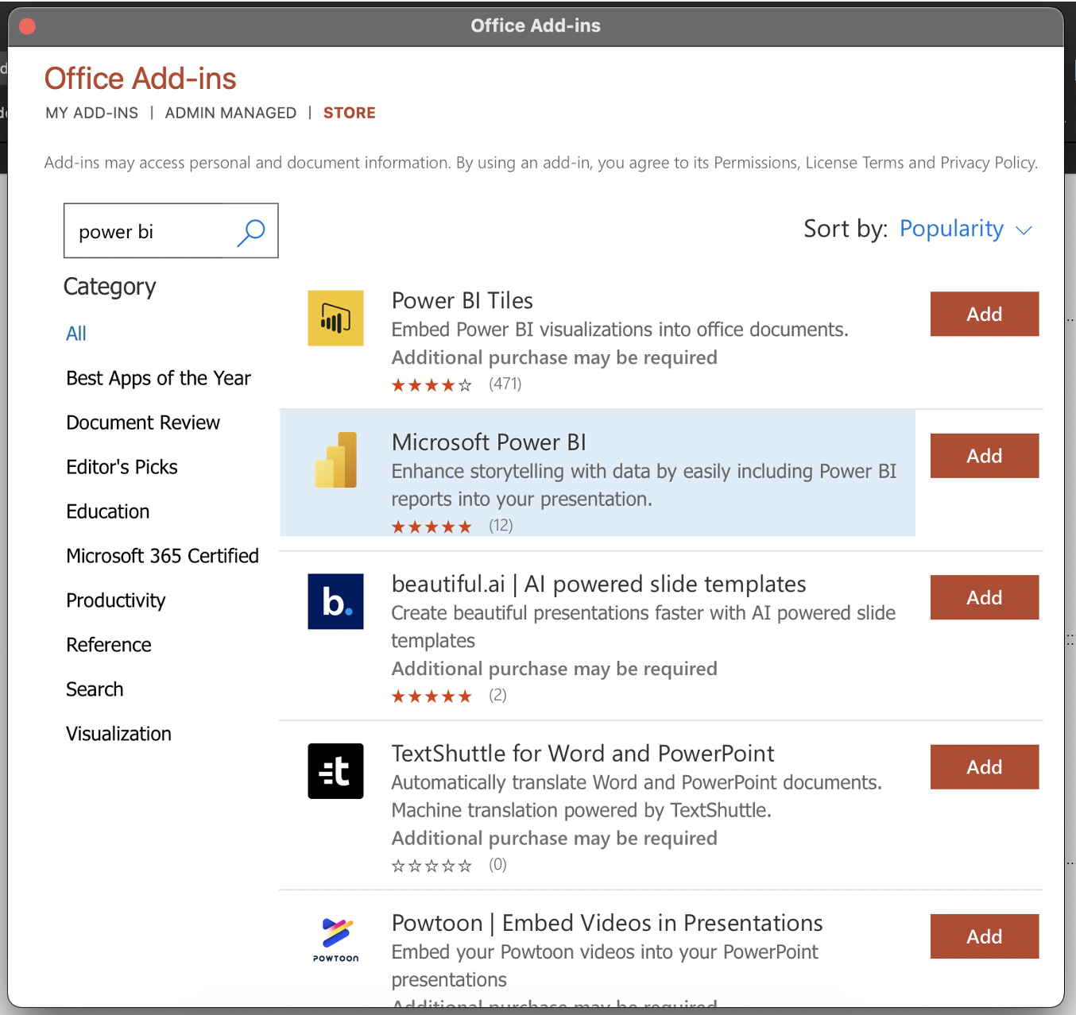Open the Sort by Popularity dropdown
This screenshot has width=1076, height=1015.
(966, 229)
